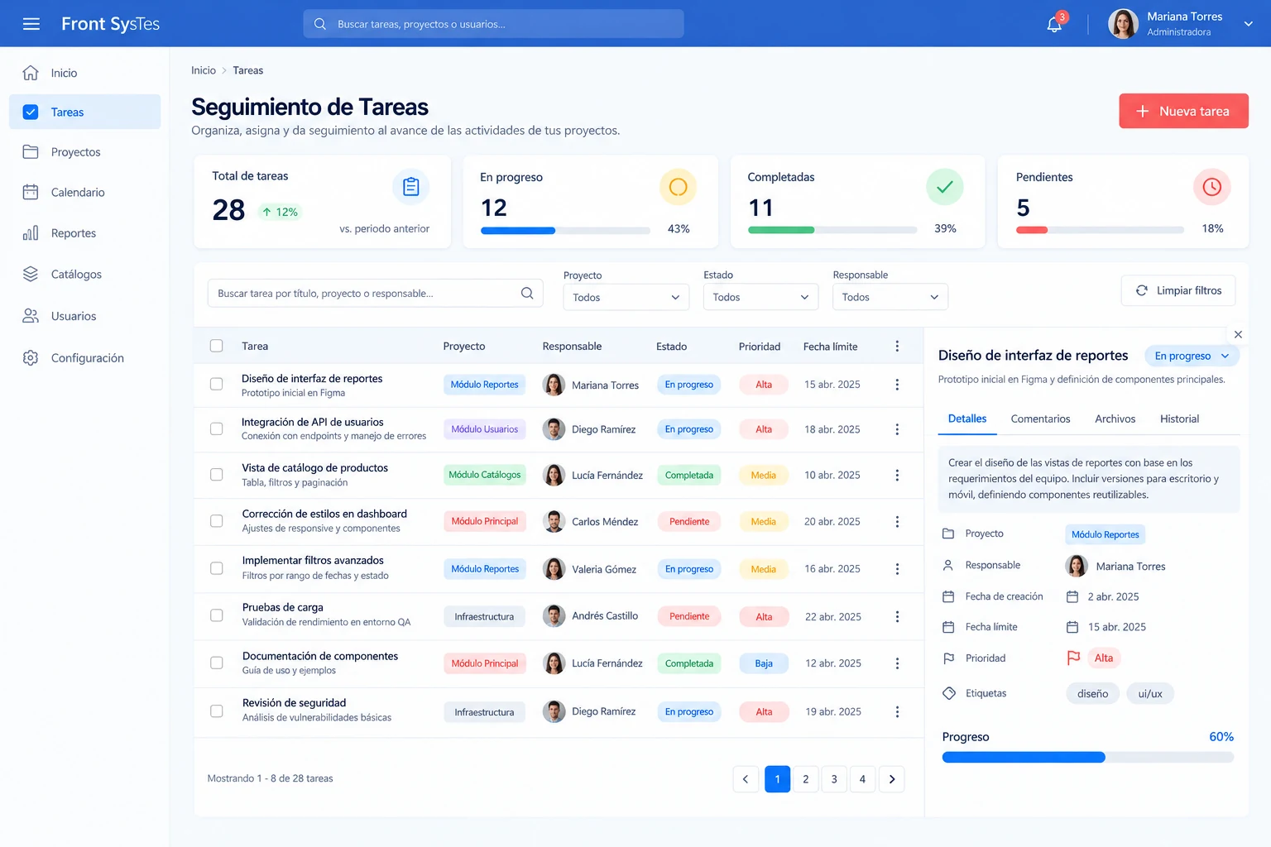Expand the Proyecto filter dropdown
This screenshot has height=847, width=1271.
626,297
